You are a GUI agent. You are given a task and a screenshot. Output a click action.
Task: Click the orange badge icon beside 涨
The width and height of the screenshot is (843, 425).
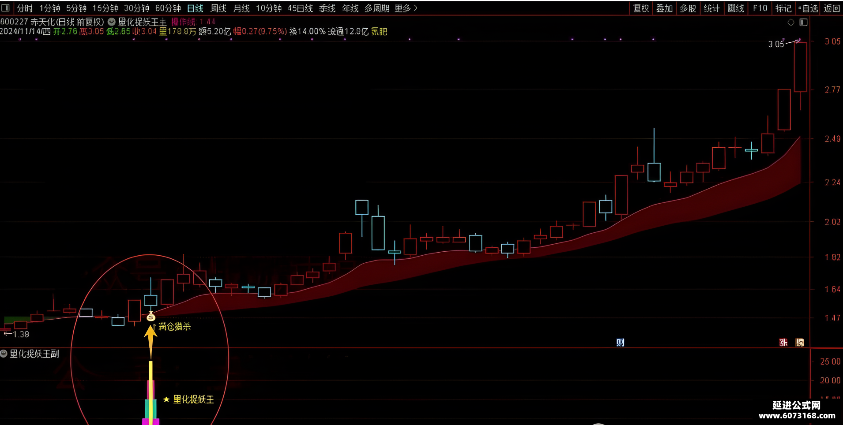click(800, 342)
